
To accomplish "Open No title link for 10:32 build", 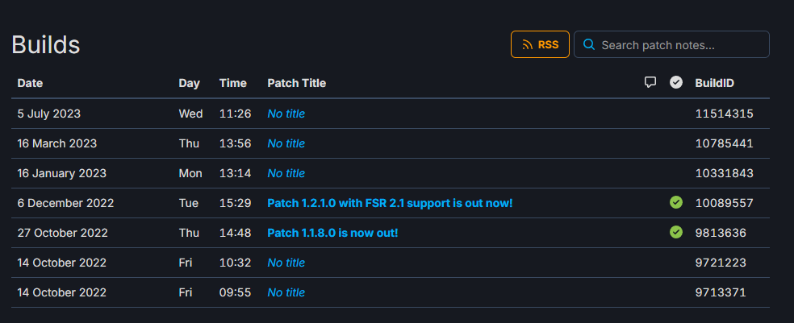I will coord(286,263).
